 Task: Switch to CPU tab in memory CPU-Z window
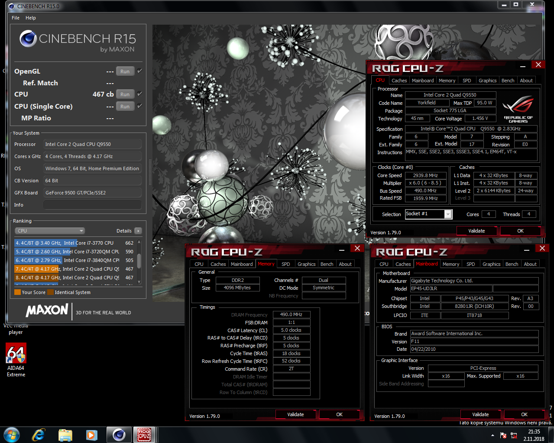(x=199, y=264)
